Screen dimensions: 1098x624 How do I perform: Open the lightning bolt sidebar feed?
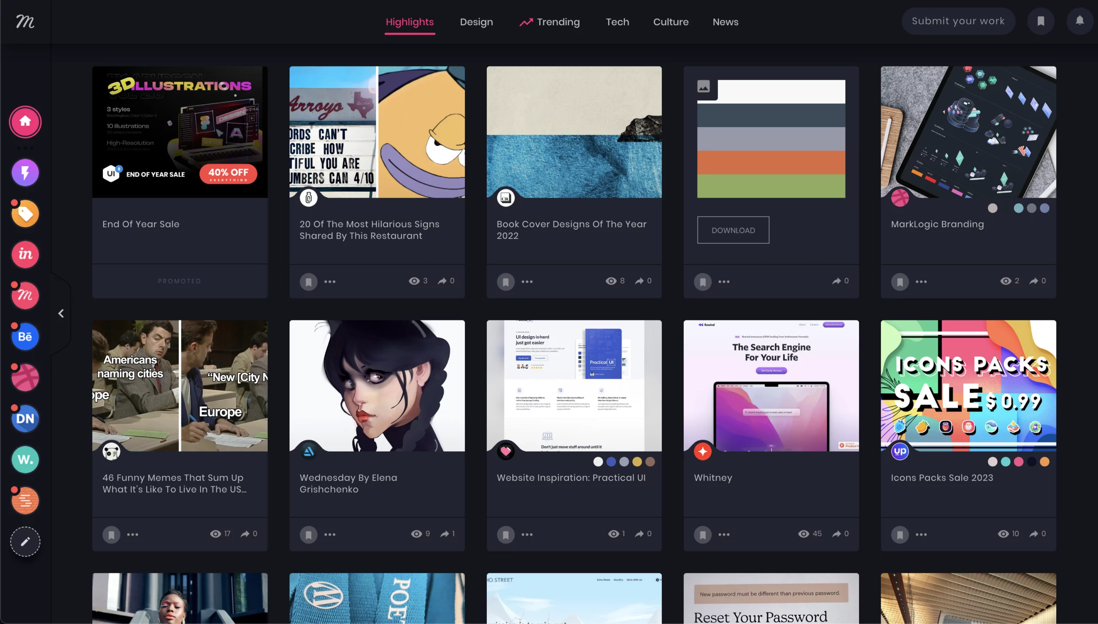(x=25, y=173)
